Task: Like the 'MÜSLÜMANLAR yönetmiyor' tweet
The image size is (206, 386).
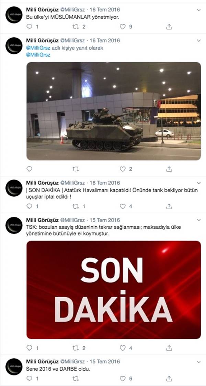Action: (123, 26)
